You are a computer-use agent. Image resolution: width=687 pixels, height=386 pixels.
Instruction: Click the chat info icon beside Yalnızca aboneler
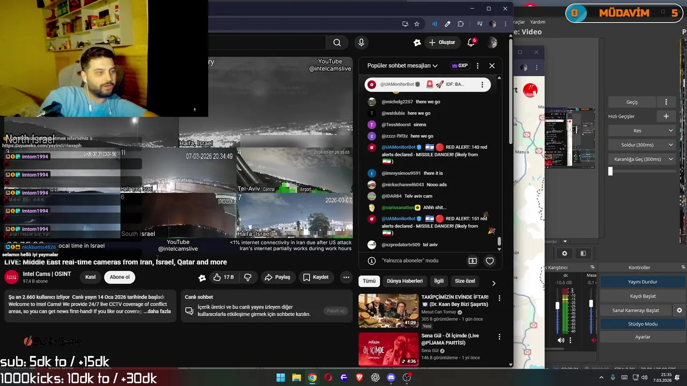[x=371, y=261]
